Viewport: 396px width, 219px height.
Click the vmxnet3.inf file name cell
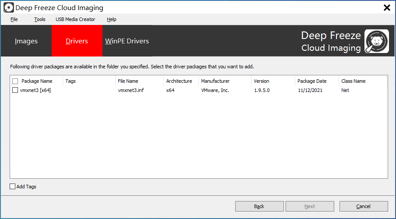pyautogui.click(x=131, y=90)
